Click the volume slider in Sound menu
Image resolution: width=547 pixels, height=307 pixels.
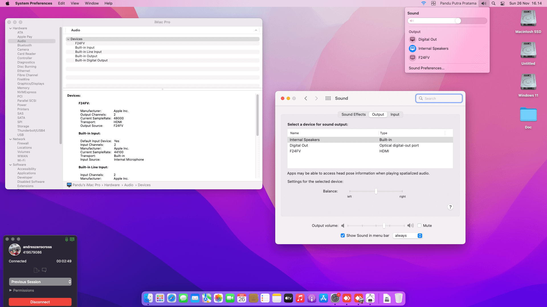[447, 21]
